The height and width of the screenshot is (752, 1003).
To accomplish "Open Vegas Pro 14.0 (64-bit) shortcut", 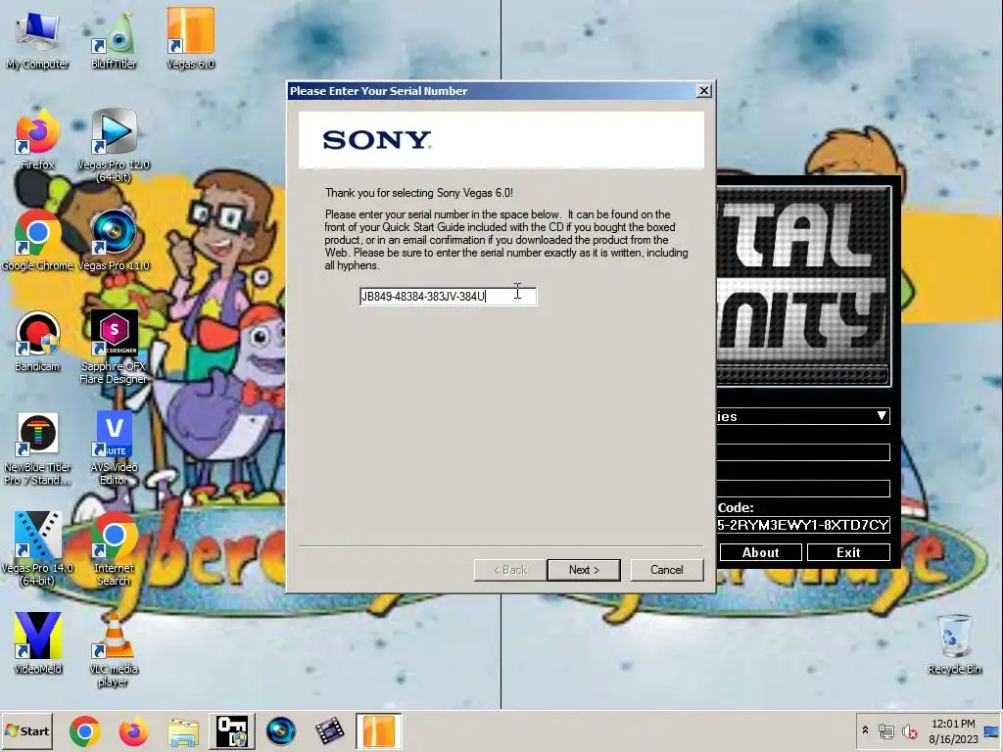I will [37, 548].
